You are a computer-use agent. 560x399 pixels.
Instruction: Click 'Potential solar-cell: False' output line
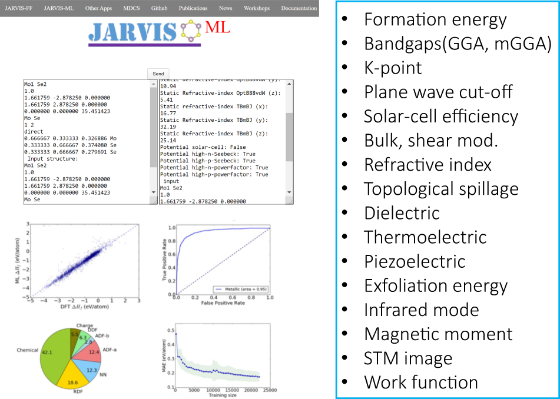tap(203, 147)
